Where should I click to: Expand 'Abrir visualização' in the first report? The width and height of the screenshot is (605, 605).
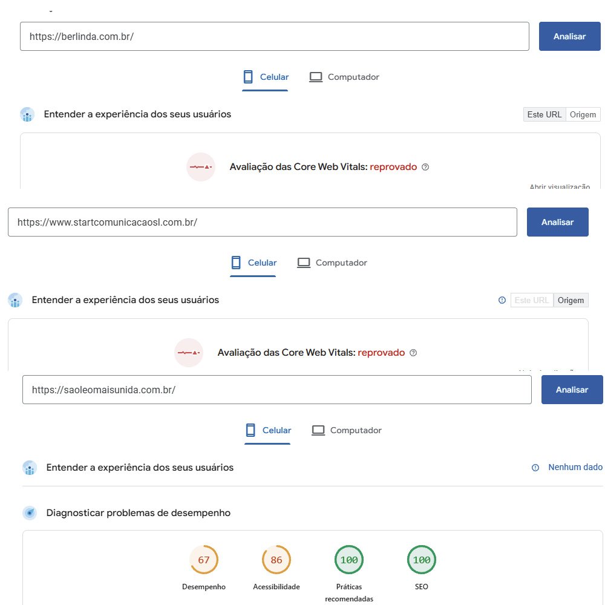coord(560,187)
